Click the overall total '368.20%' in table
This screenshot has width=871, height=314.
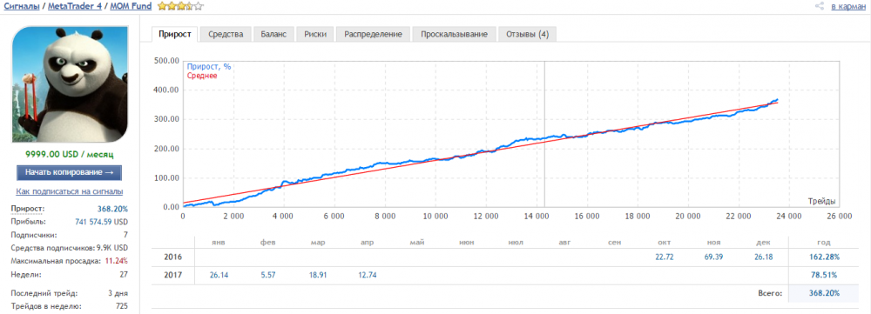click(825, 293)
